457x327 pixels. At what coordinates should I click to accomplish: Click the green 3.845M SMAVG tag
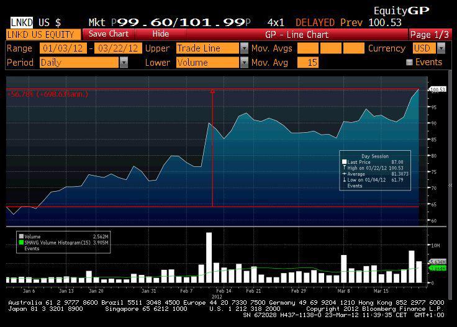pos(438,268)
